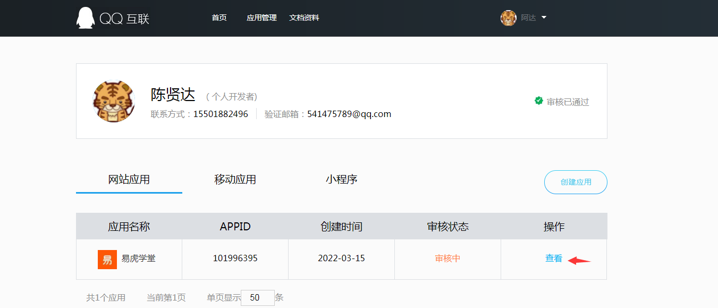This screenshot has width=718, height=308.
Task: Switch to the 网站应用 tab
Action: click(x=129, y=180)
